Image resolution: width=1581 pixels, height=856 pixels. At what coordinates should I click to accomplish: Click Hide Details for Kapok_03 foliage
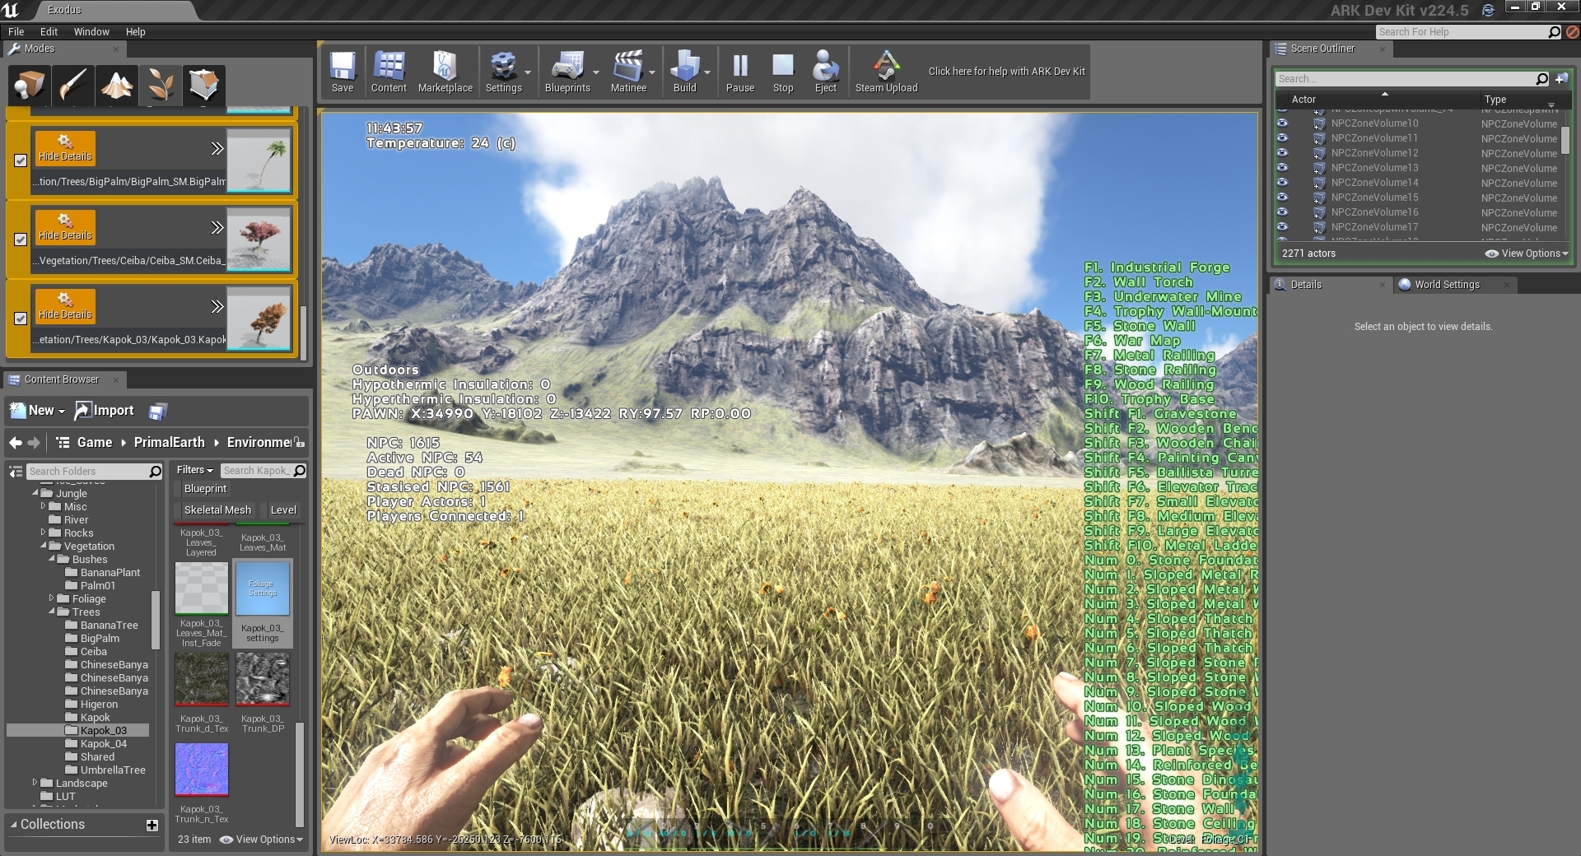click(65, 306)
